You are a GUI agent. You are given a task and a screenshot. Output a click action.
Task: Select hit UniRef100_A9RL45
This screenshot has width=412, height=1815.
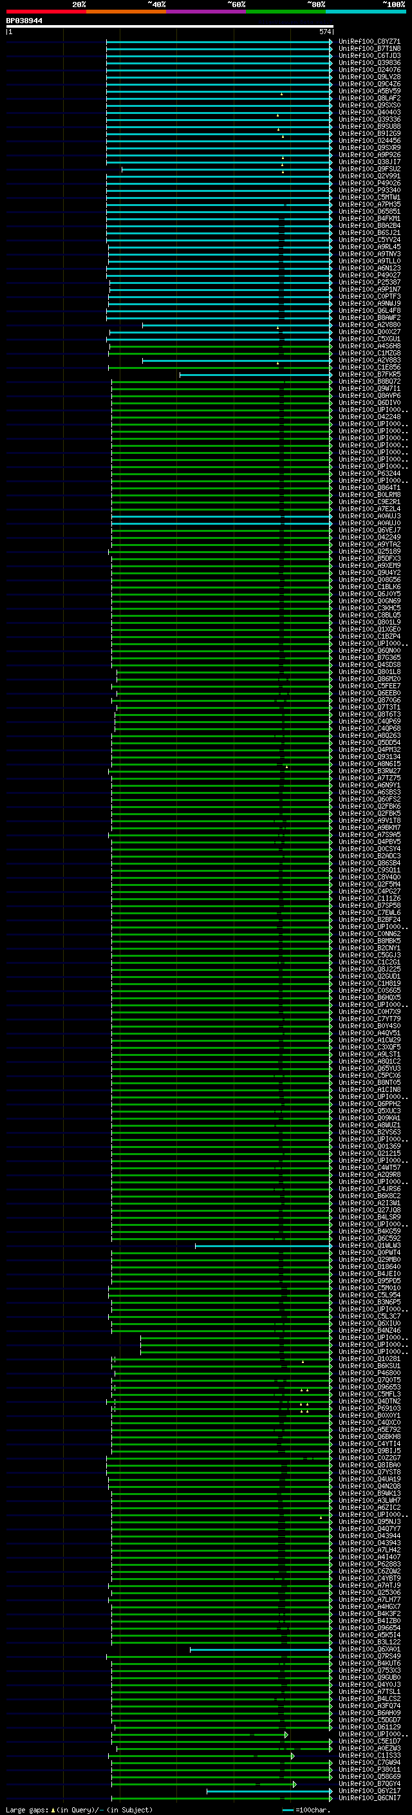tap(369, 247)
